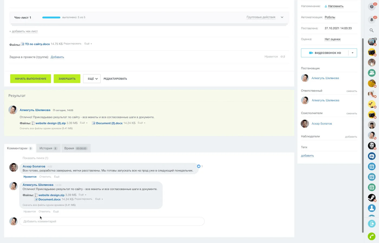
Task: Click Ответить on Аскар Болатов's comment
Action: (45, 177)
